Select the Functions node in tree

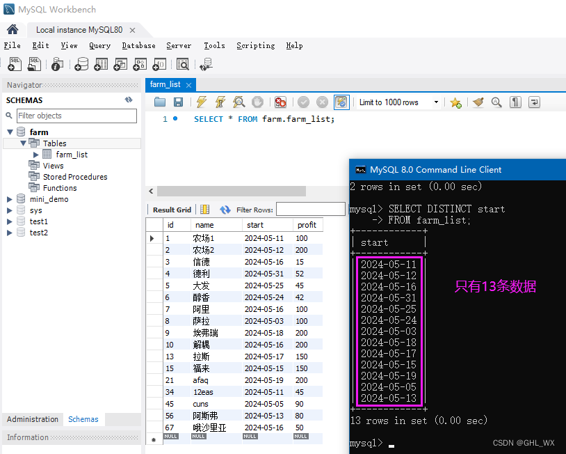pyautogui.click(x=60, y=188)
